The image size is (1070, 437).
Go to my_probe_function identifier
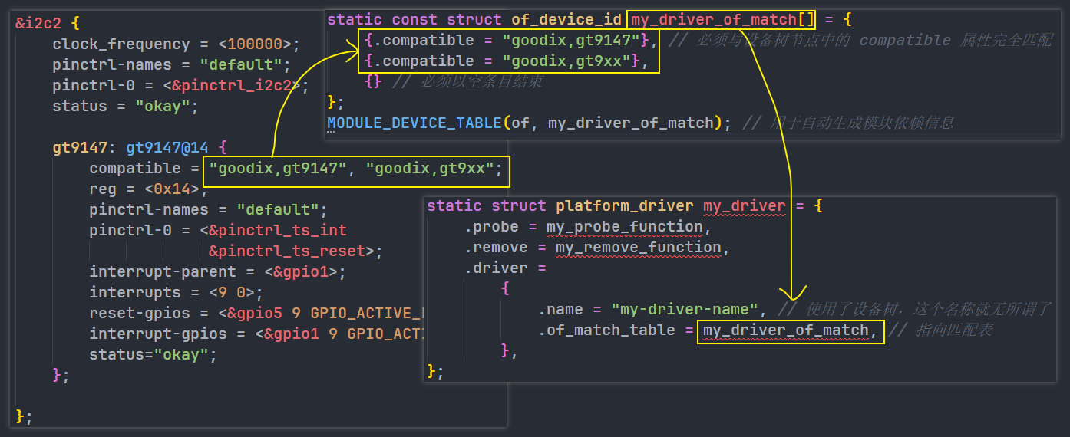[x=624, y=226]
